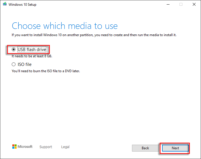Close the Windows 10 Setup window
The height and width of the screenshot is (159, 201).
[194, 5]
